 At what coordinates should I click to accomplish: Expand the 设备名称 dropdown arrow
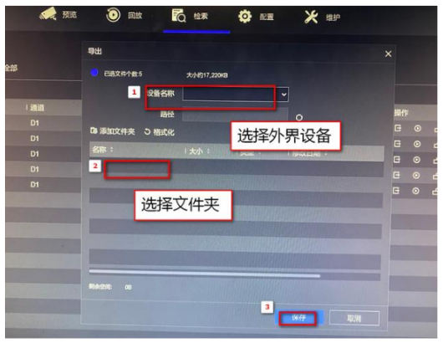click(283, 95)
